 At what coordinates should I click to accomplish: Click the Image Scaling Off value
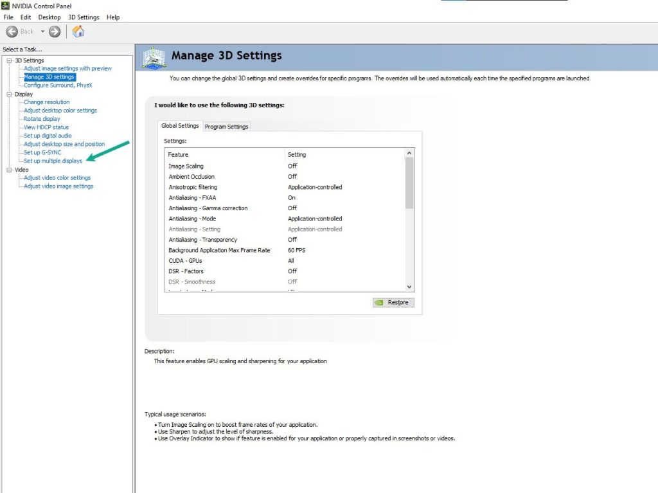pyautogui.click(x=292, y=166)
